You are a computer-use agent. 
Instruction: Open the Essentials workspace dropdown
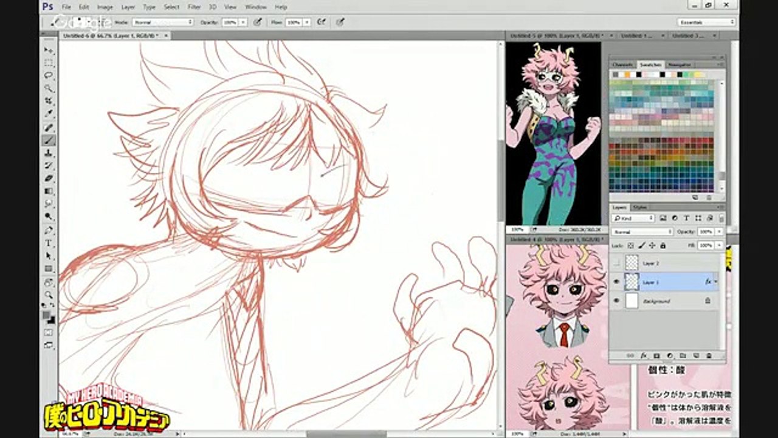click(706, 22)
